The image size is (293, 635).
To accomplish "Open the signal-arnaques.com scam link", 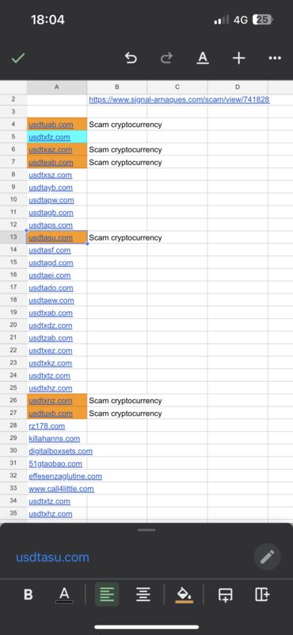I will click(x=179, y=99).
